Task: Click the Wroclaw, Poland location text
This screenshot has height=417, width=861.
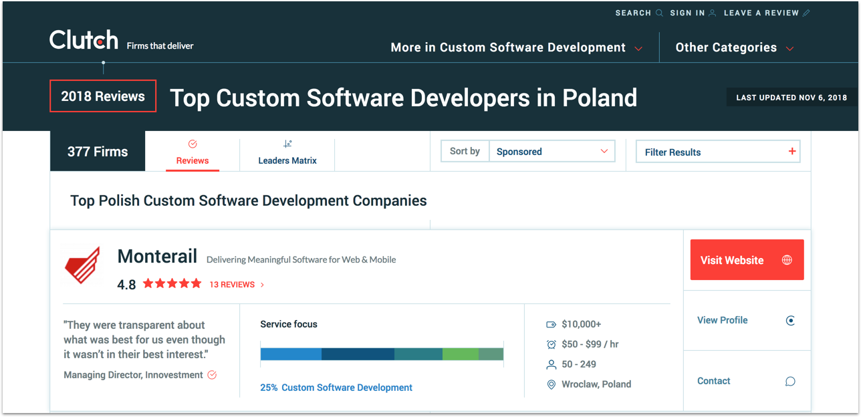Action: click(x=596, y=384)
